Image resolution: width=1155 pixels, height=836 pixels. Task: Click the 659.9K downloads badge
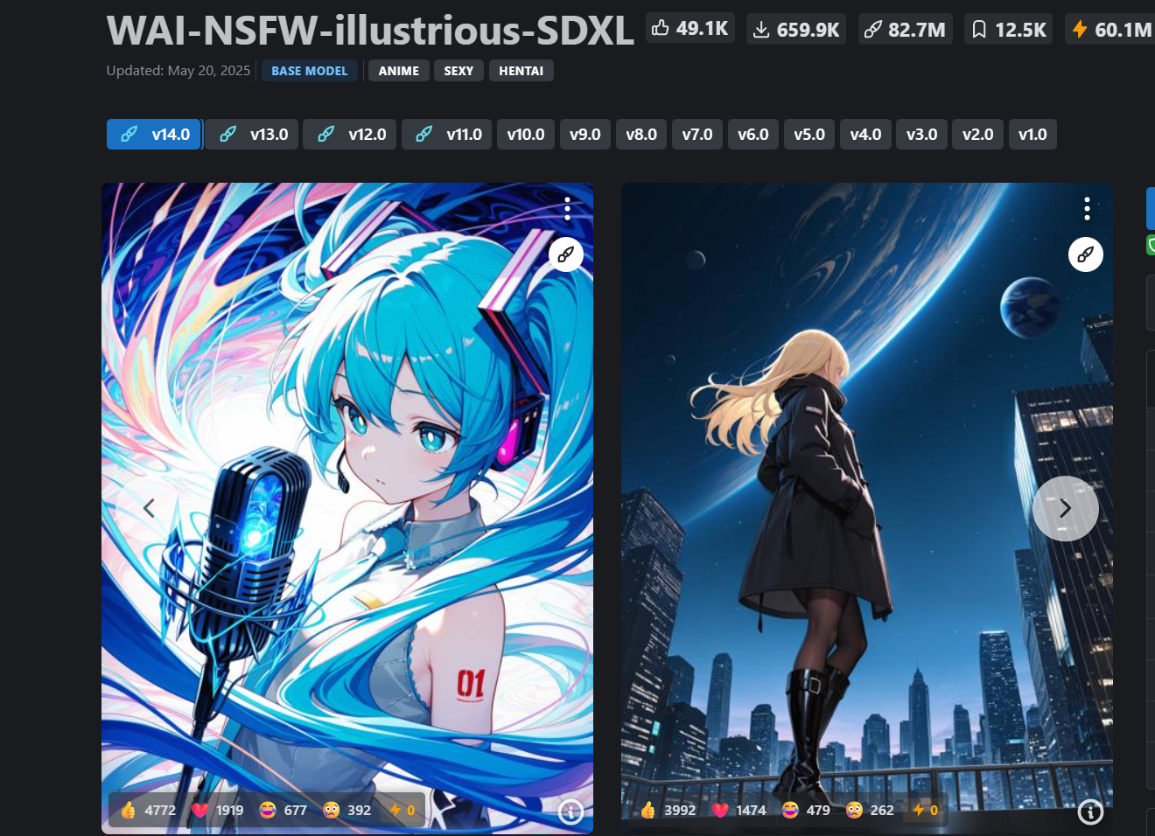point(796,30)
